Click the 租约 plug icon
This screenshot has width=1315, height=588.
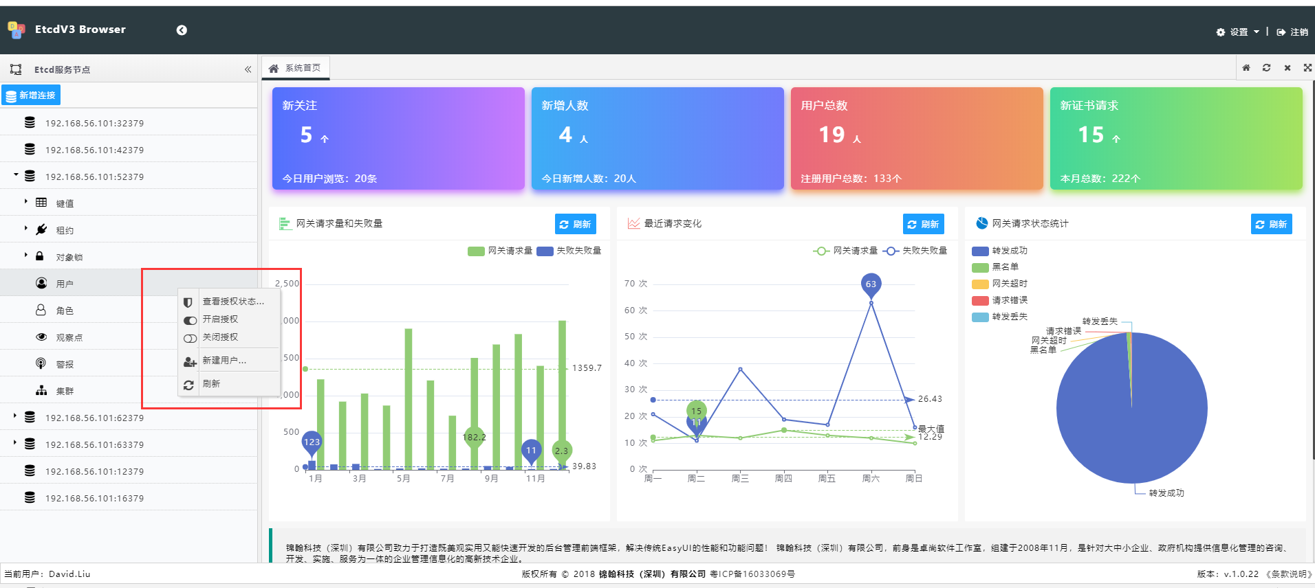(x=41, y=229)
